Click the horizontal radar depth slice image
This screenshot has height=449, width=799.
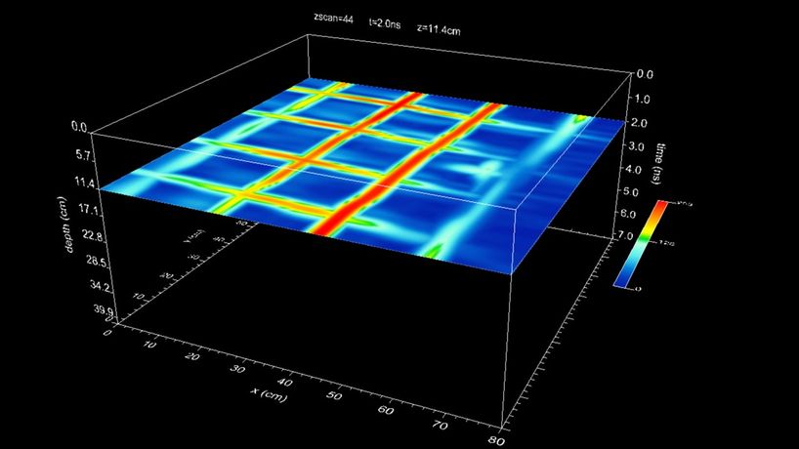(362, 176)
